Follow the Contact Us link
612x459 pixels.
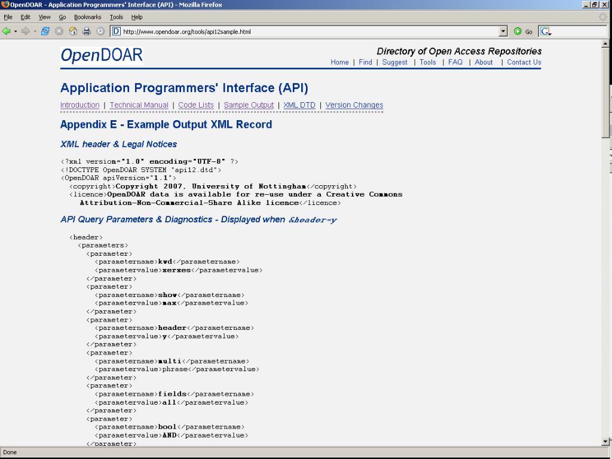coord(524,62)
